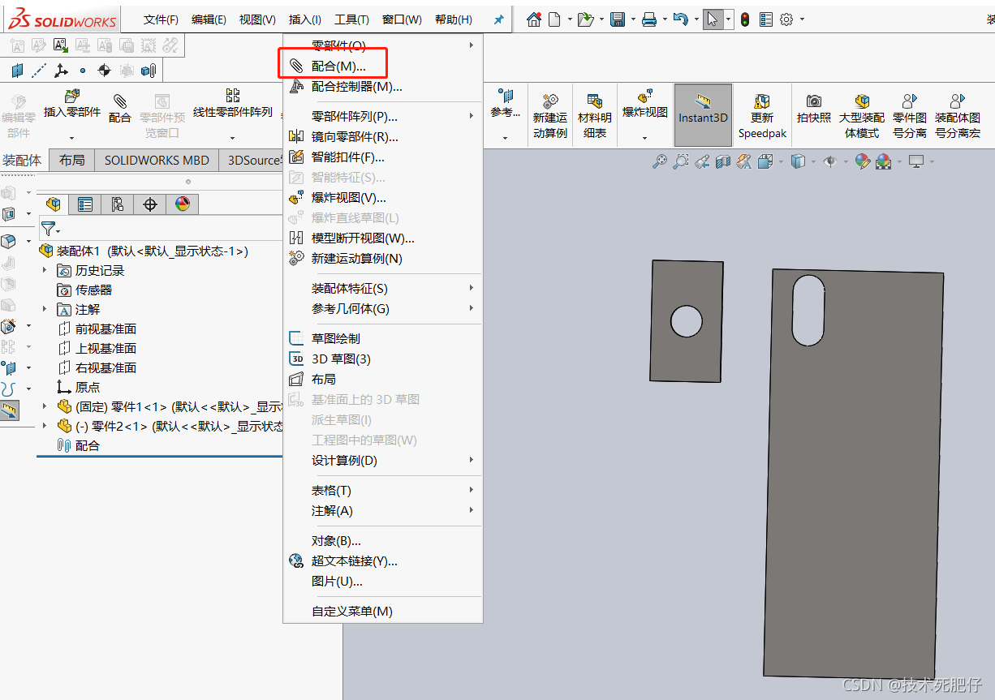This screenshot has width=995, height=700.
Task: Pin the menu bar with pushpin icon
Action: point(498,19)
